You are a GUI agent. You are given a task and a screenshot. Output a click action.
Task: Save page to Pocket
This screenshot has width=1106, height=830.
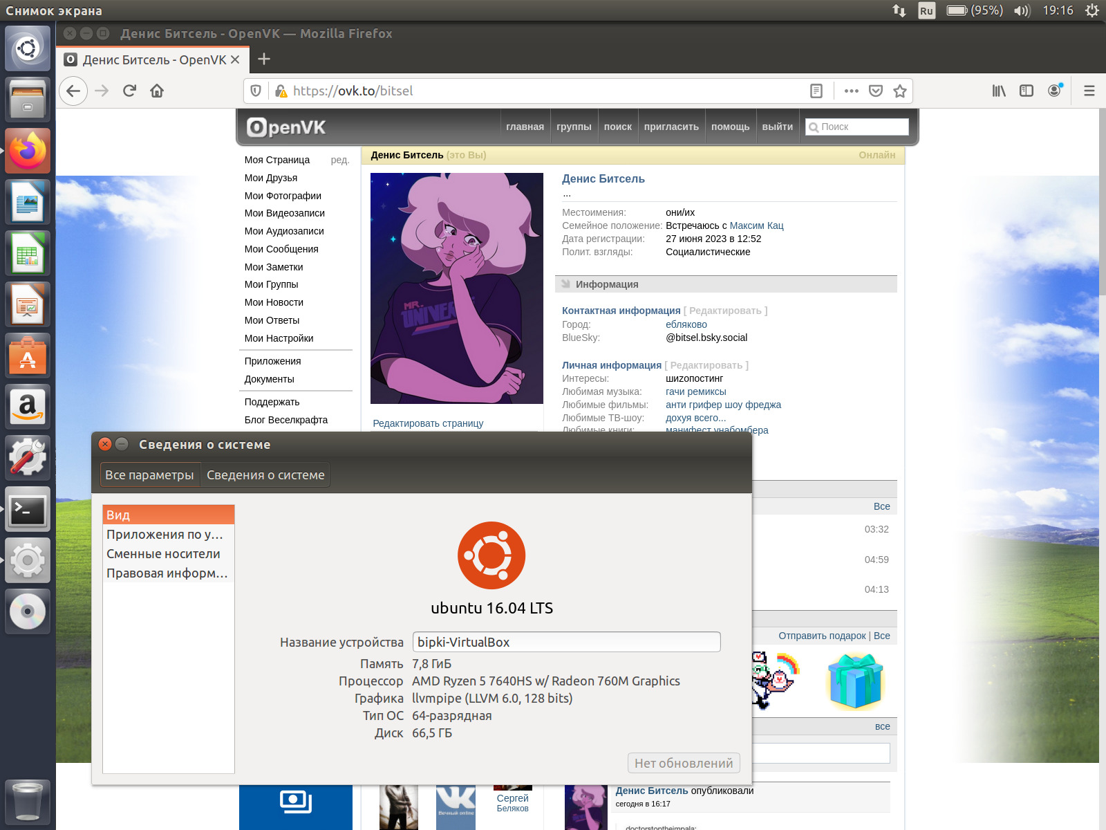coord(876,91)
